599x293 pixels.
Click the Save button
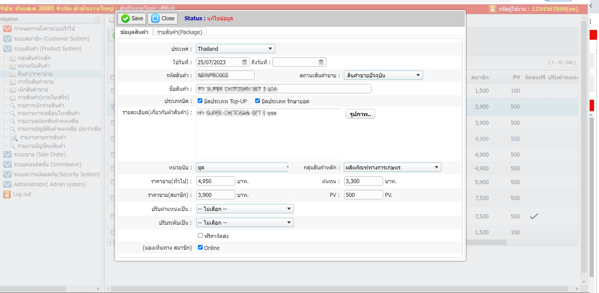[131, 18]
